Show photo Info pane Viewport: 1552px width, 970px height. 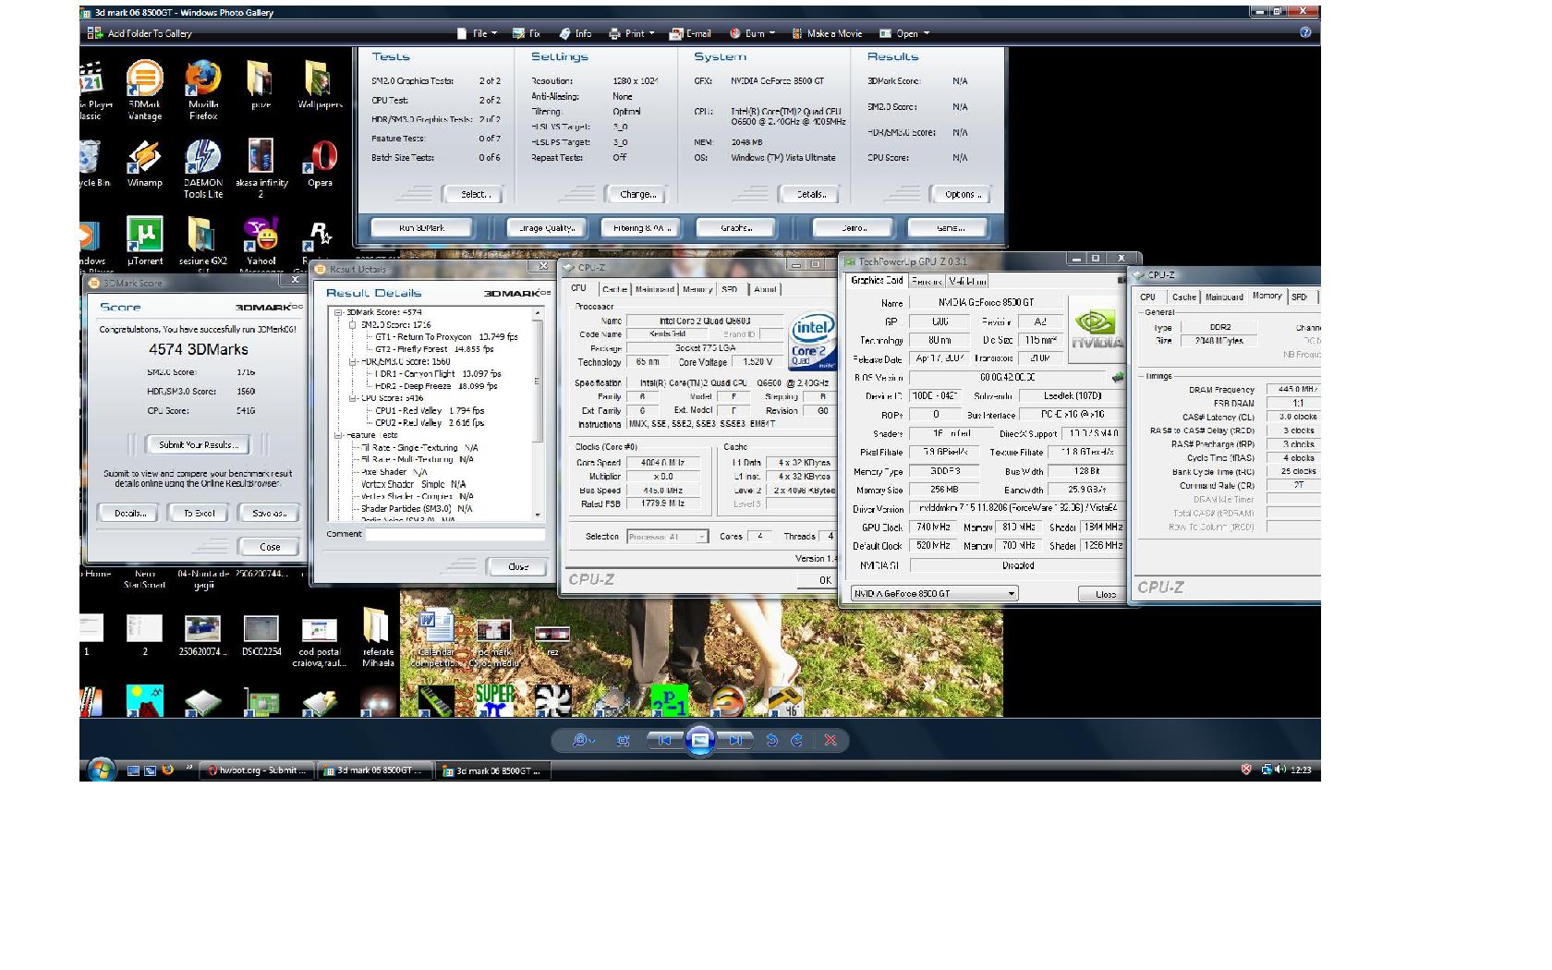click(x=576, y=33)
